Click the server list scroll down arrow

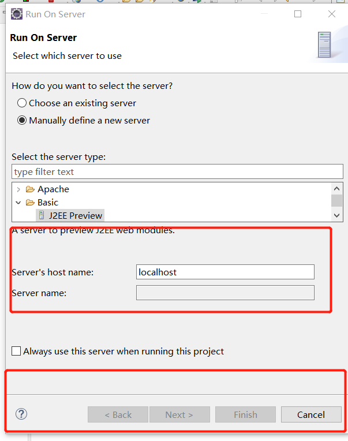point(337,215)
